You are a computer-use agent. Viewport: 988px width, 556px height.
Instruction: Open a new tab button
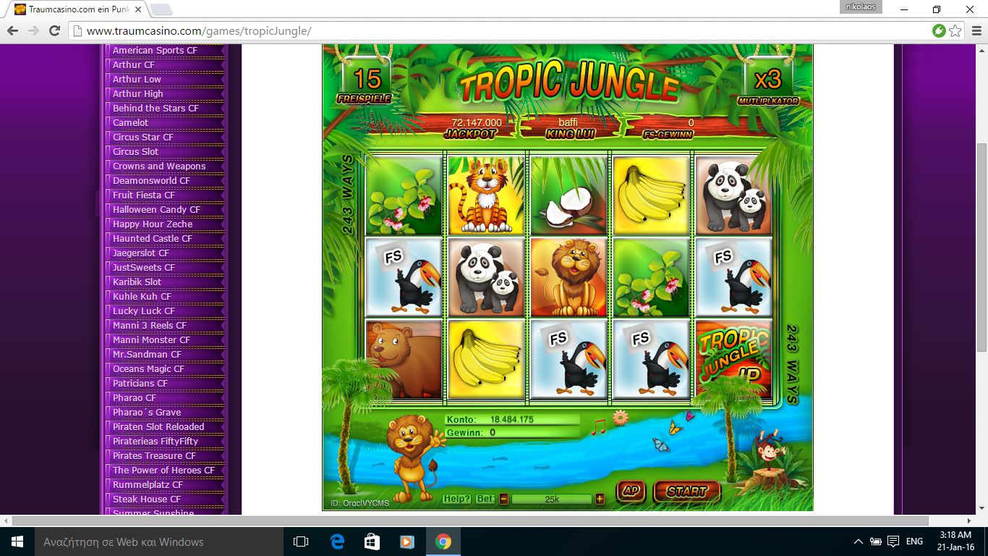(161, 9)
